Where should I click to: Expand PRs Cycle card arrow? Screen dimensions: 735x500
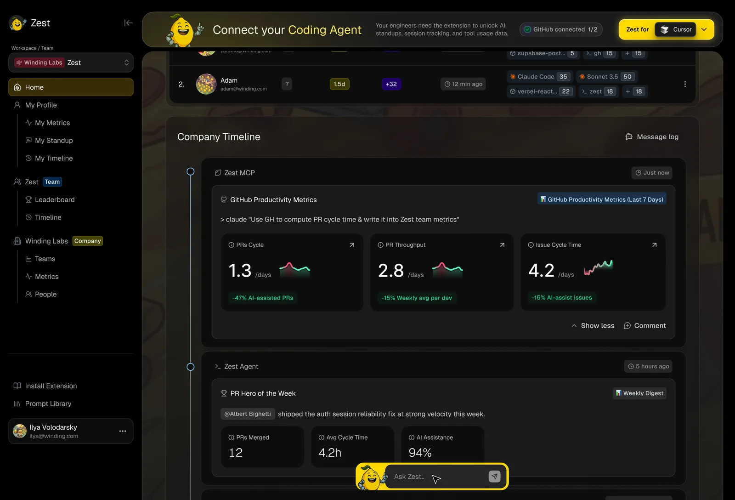[352, 245]
